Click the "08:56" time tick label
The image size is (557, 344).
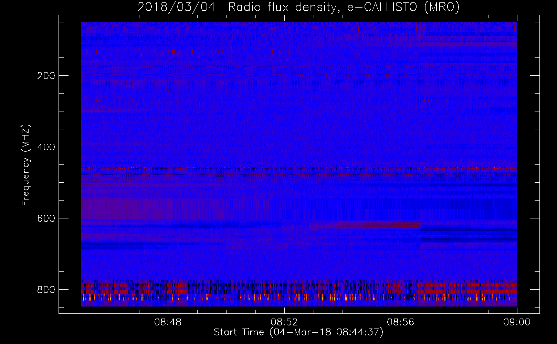pyautogui.click(x=400, y=322)
